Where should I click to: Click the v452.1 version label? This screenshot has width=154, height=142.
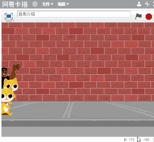click(x=10, y=21)
